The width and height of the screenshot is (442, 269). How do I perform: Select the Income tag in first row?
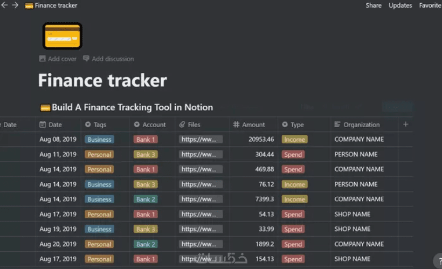coord(294,139)
